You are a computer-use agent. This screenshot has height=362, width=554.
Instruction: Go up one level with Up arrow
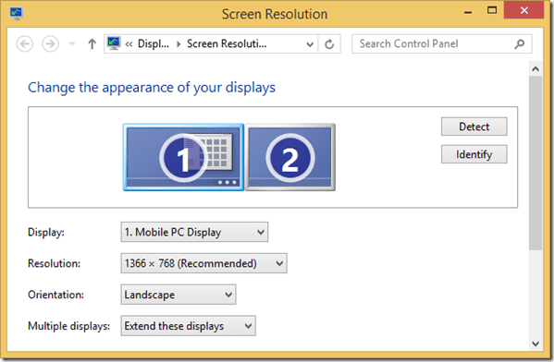point(92,44)
